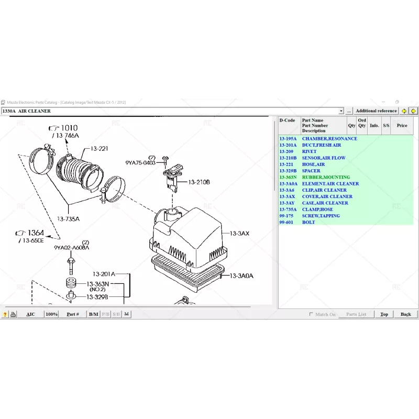Select the AIC toolbar button
This screenshot has height=419, width=419.
(x=30, y=314)
